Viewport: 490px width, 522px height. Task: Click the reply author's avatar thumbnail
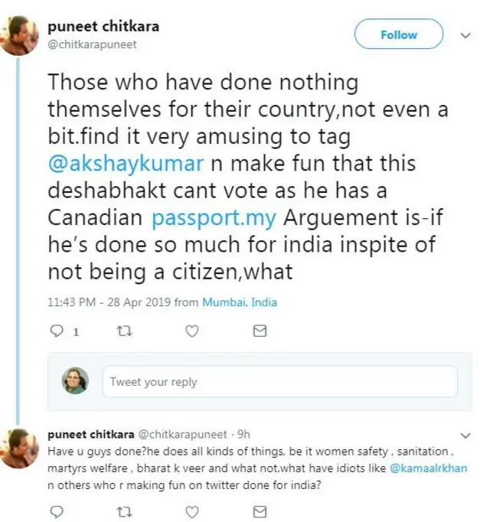click(x=19, y=448)
